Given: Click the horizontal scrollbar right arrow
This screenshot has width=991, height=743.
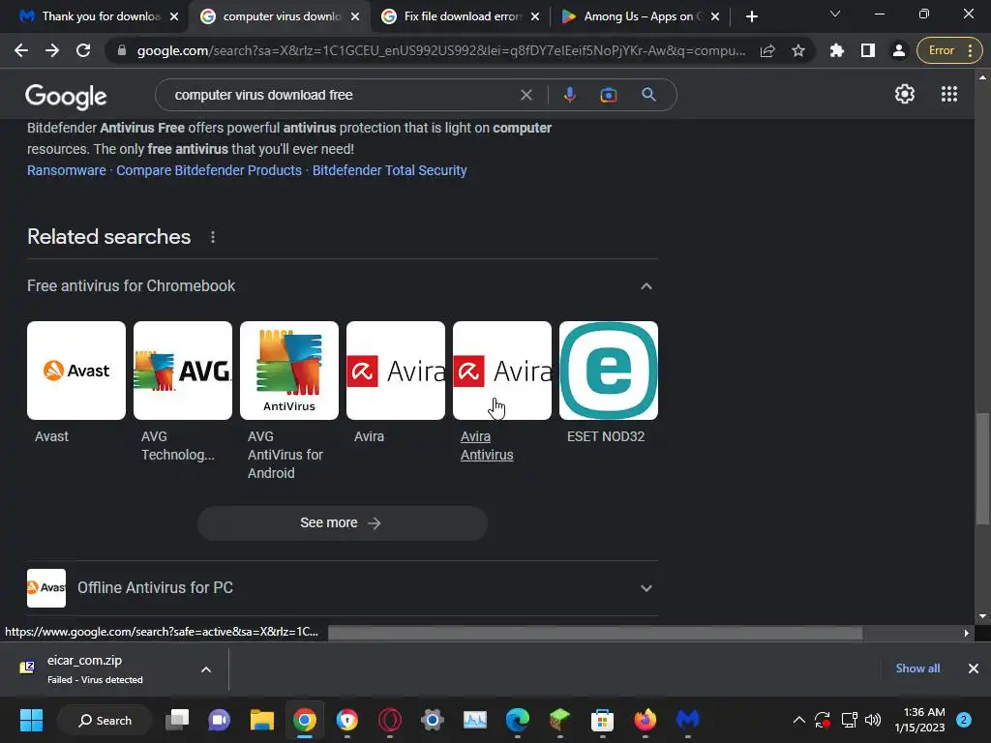Looking at the screenshot, I should (966, 633).
